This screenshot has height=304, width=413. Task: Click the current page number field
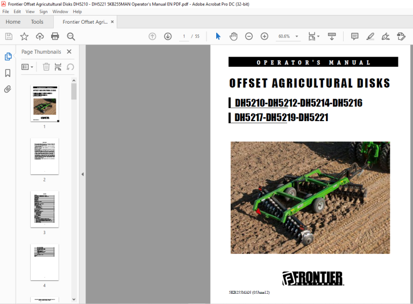pyautogui.click(x=184, y=37)
